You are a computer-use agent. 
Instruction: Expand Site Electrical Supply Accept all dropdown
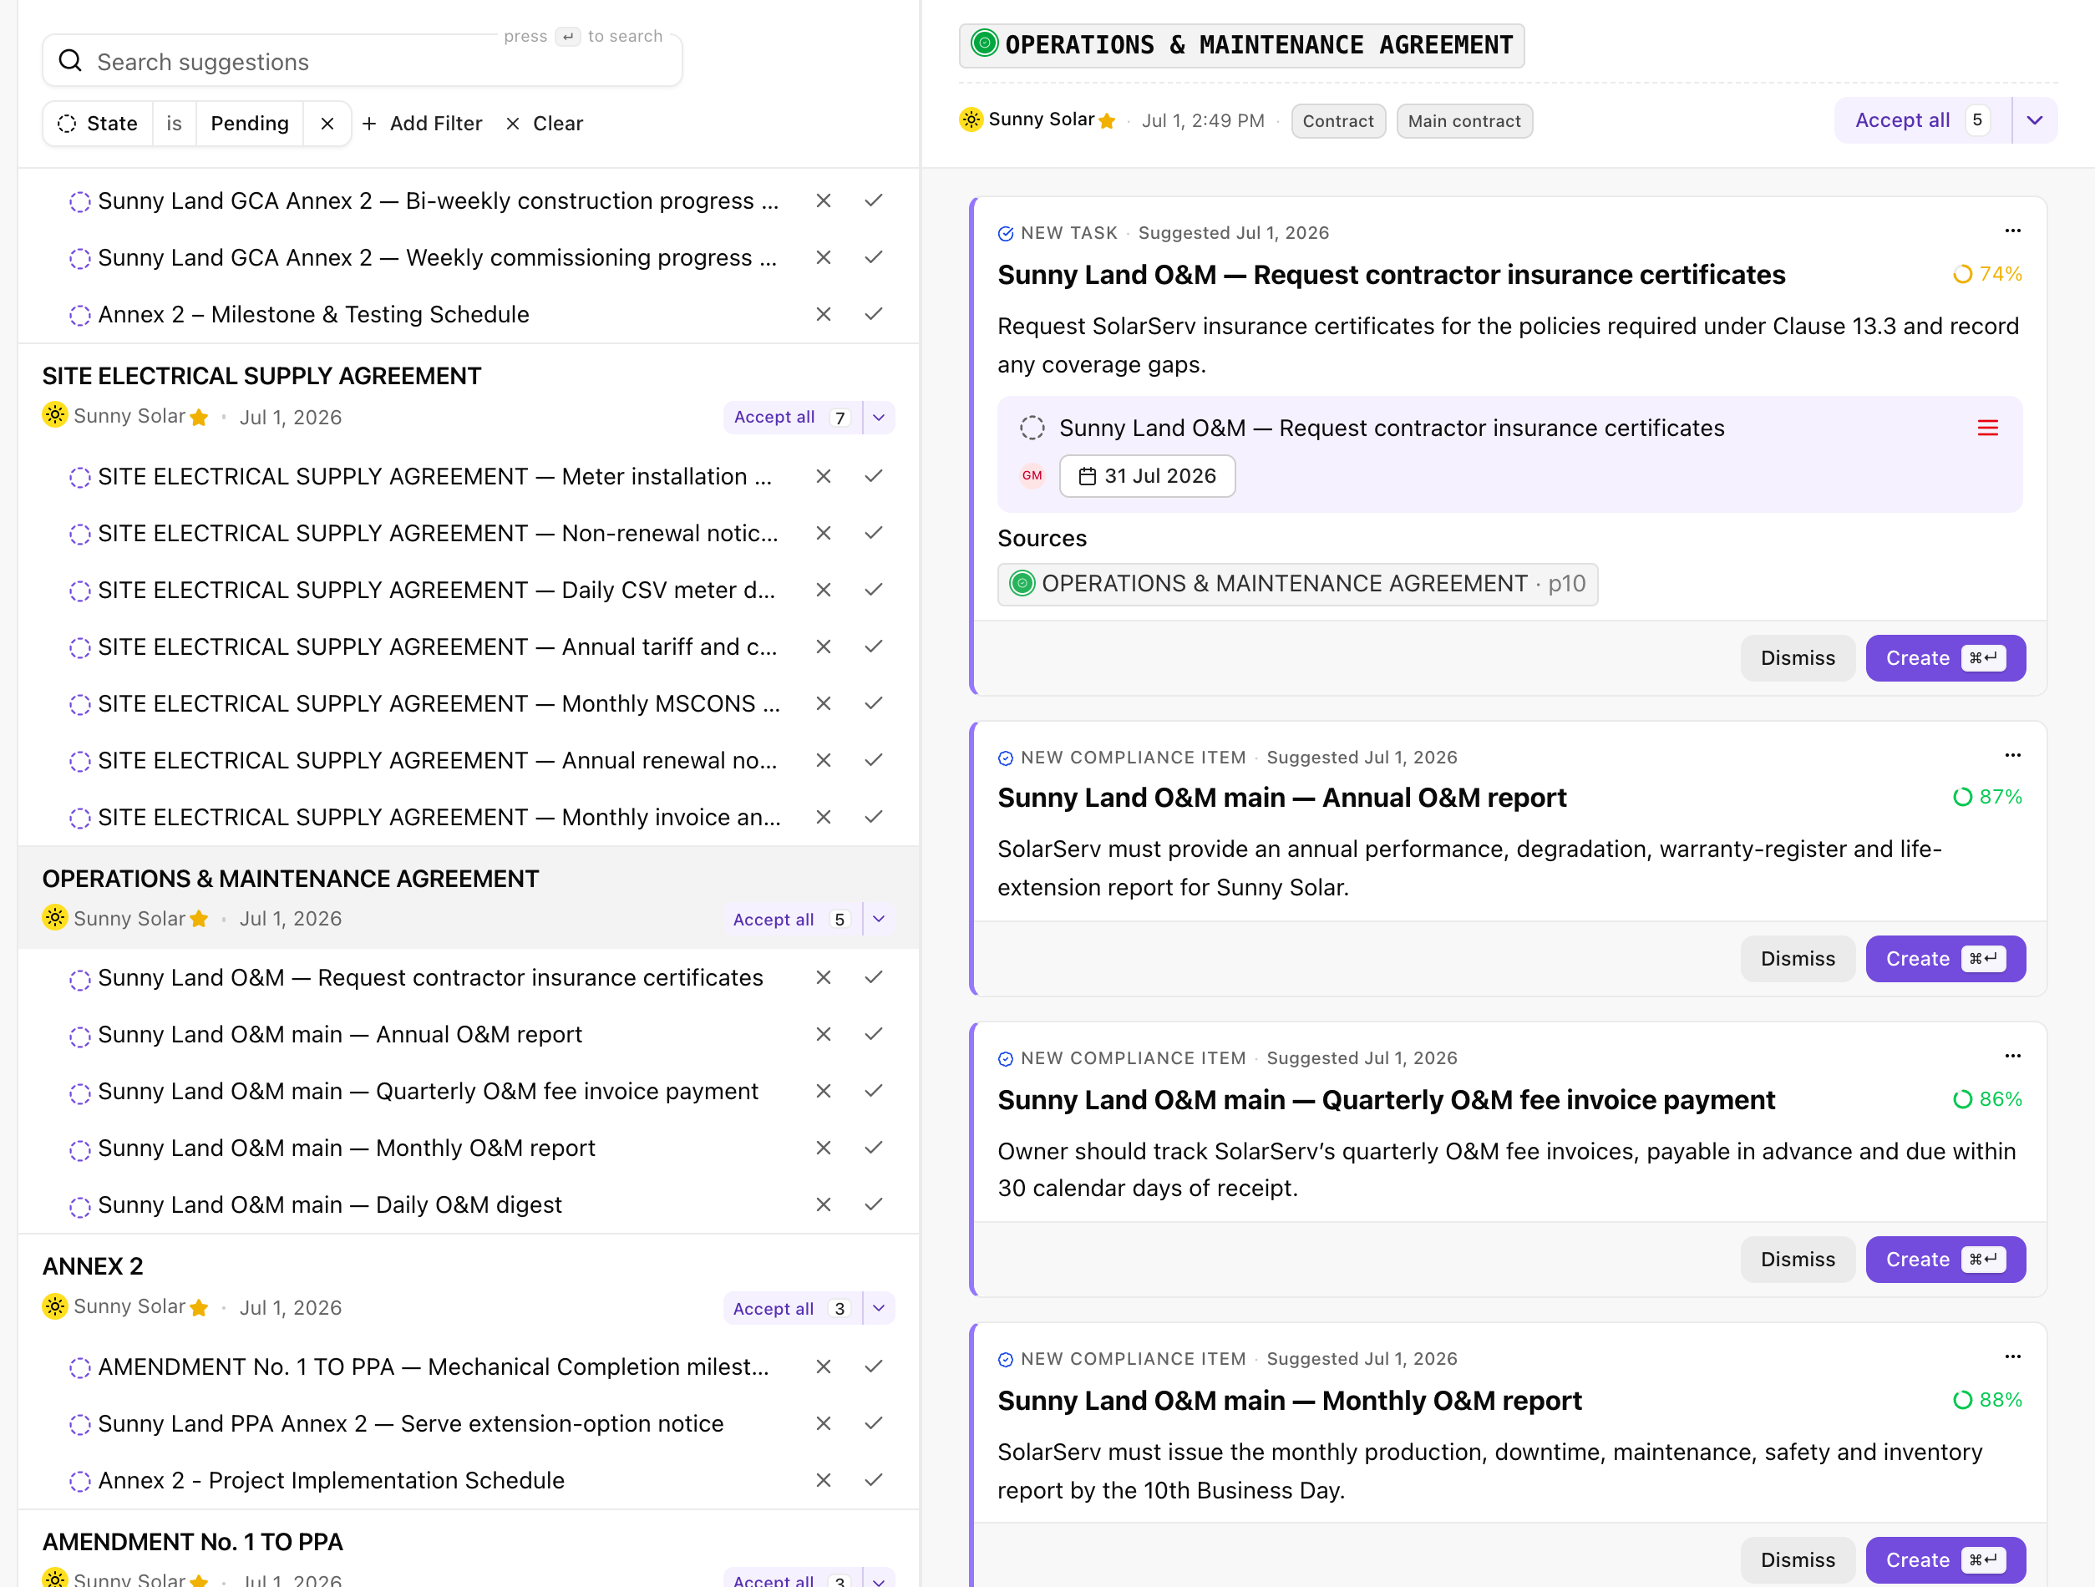(x=879, y=418)
